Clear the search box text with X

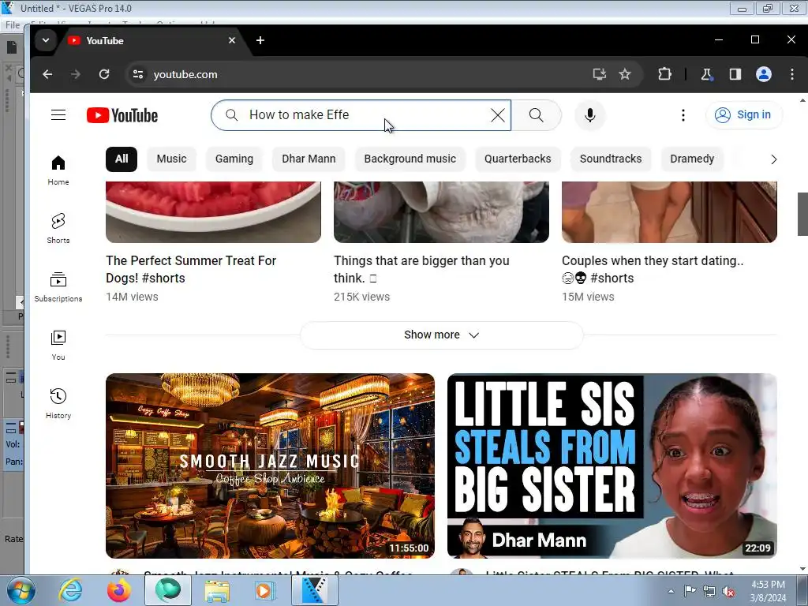click(x=498, y=115)
